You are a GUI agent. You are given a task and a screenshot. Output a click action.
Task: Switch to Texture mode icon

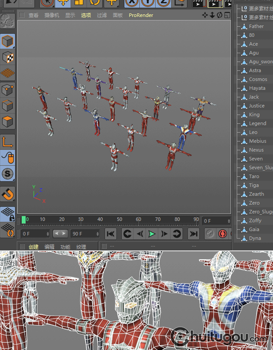pos(8,57)
